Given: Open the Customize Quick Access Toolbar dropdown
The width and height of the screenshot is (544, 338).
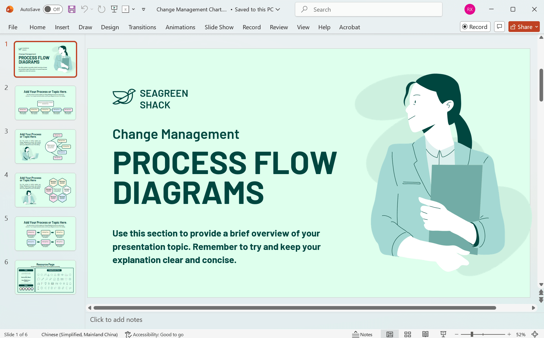Looking at the screenshot, I should coord(143,9).
